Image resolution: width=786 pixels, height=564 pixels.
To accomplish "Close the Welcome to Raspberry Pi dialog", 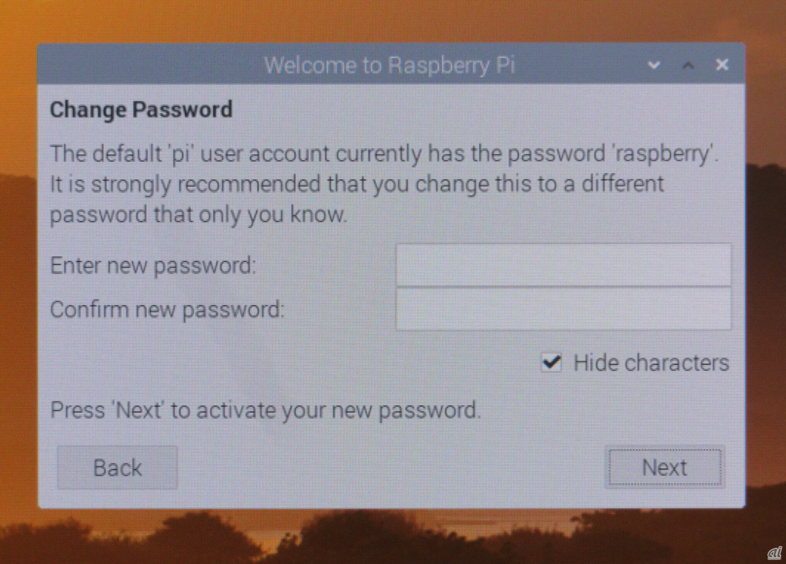I will [x=723, y=64].
